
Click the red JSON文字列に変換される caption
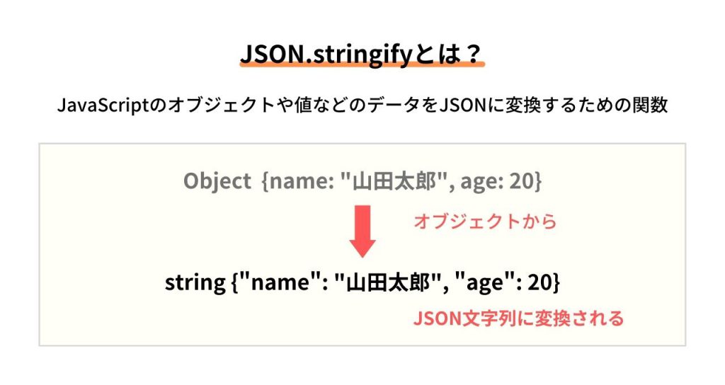(x=518, y=319)
